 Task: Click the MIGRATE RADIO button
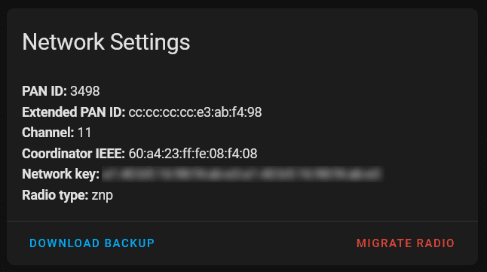406,243
